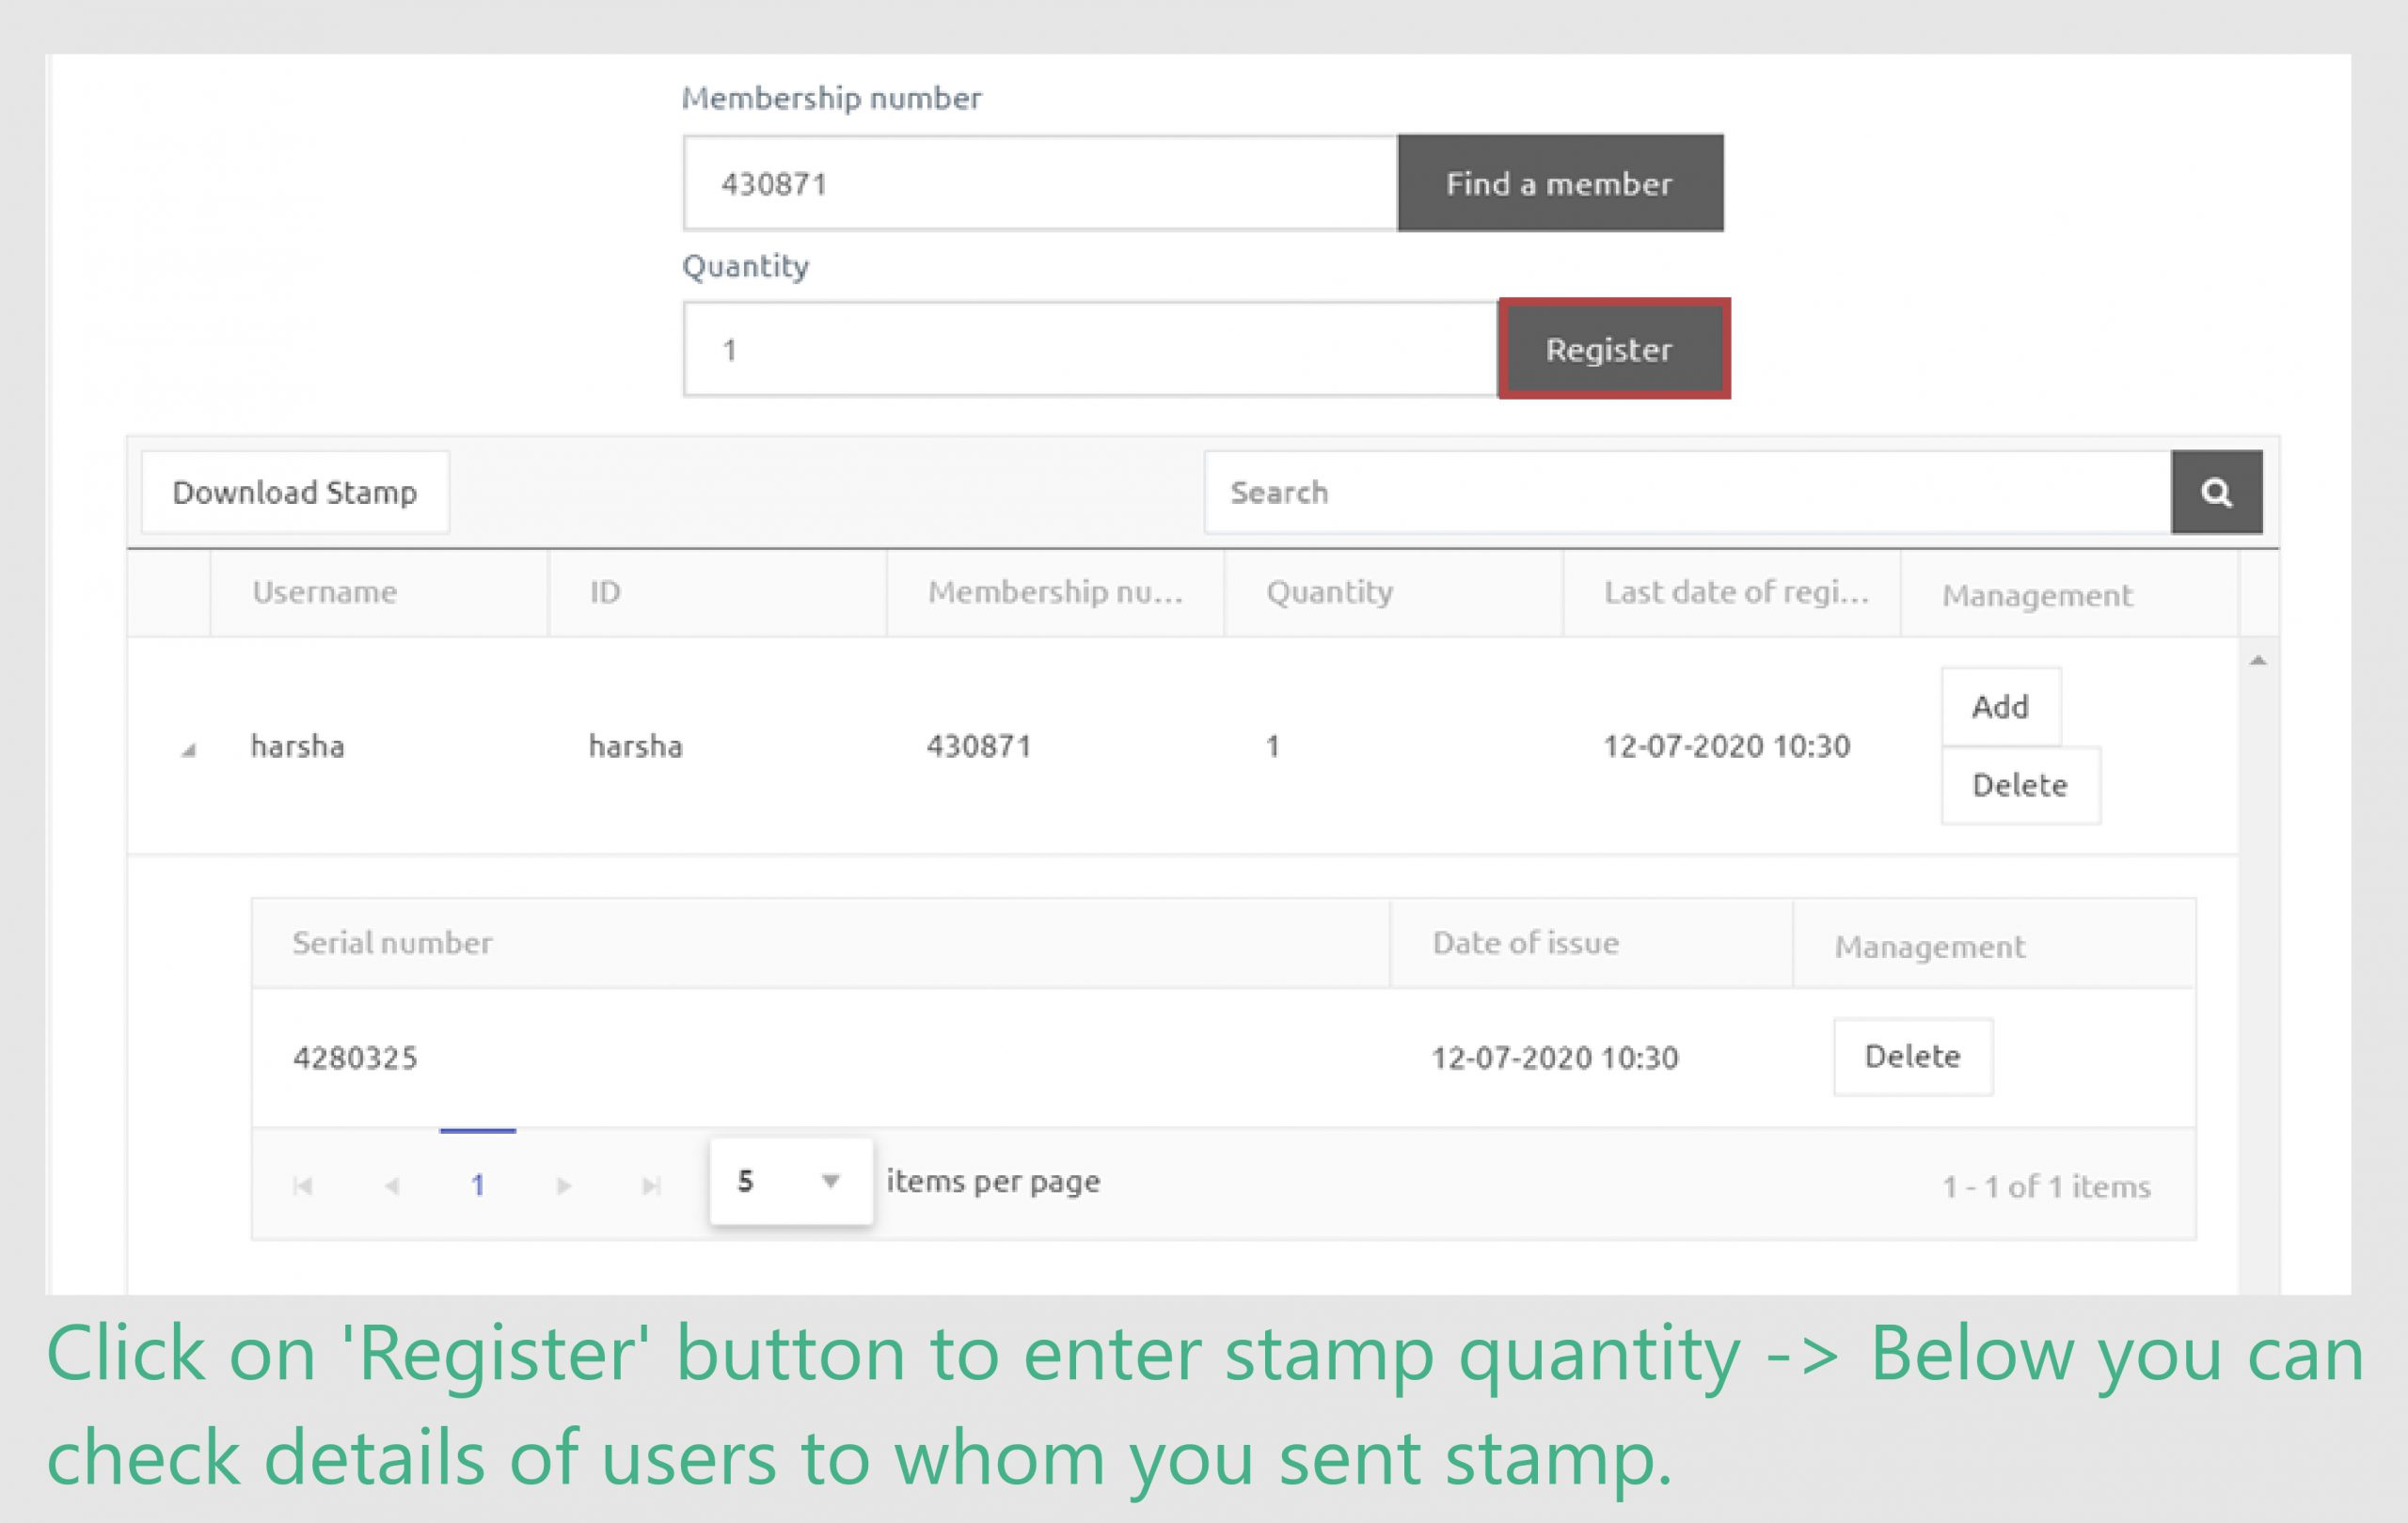Image resolution: width=2408 pixels, height=1523 pixels.
Task: Click Add for user harsha
Action: [2001, 707]
